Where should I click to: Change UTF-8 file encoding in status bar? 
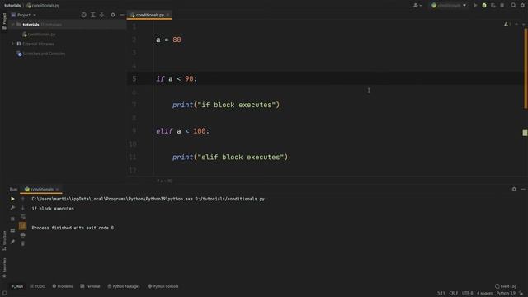468,294
